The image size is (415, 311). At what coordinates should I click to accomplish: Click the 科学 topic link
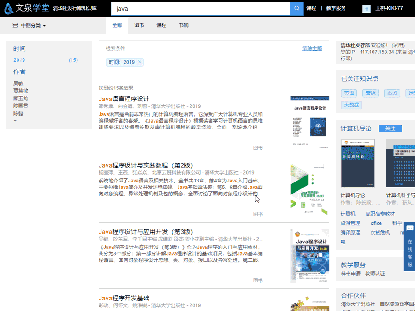(397, 223)
